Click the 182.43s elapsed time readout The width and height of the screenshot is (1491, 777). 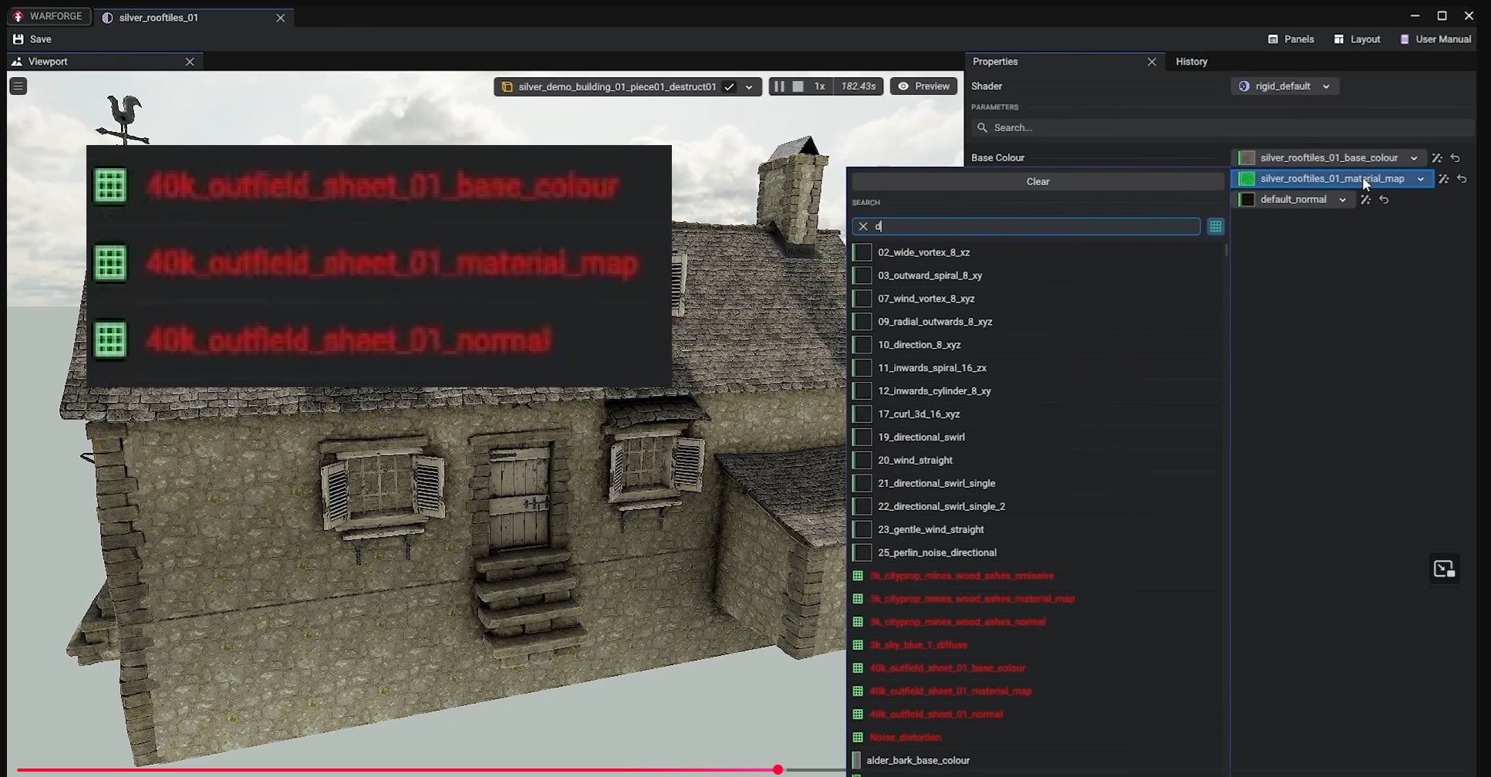859,86
